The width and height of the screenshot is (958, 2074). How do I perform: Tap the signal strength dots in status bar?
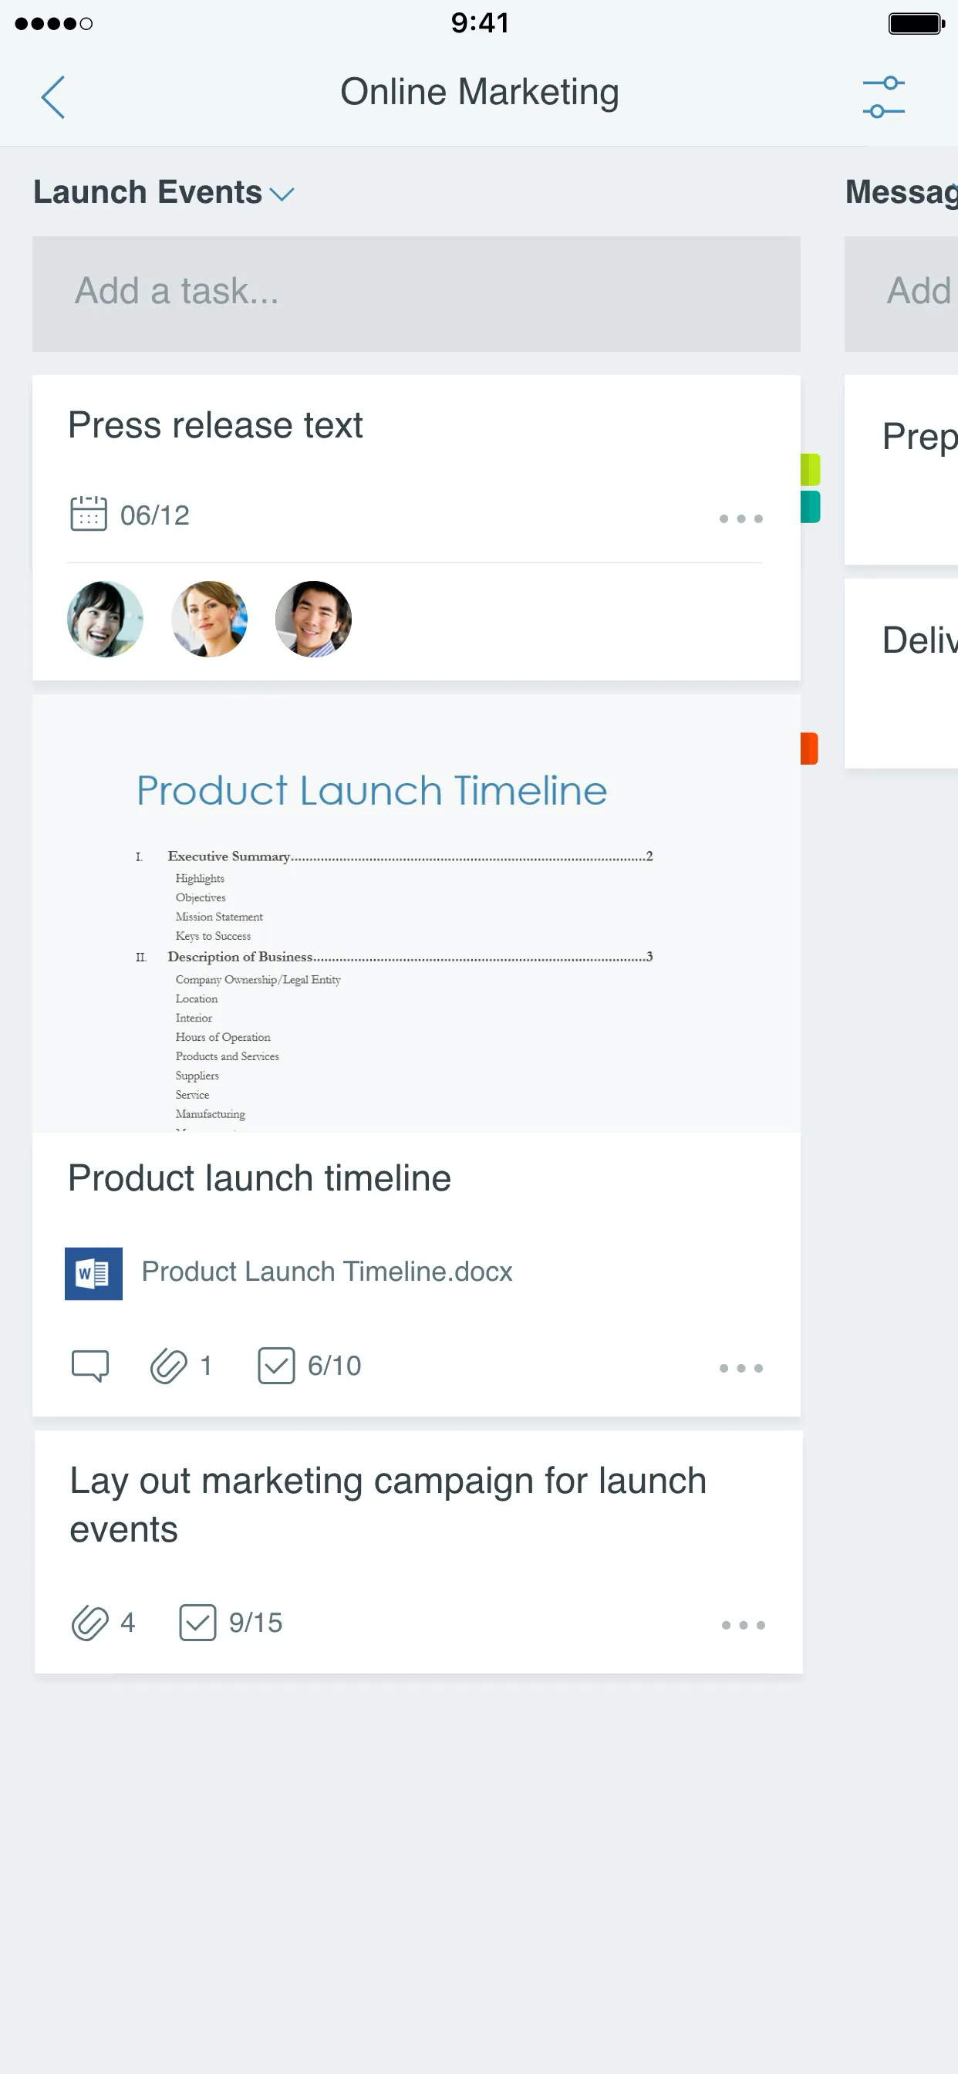(53, 23)
